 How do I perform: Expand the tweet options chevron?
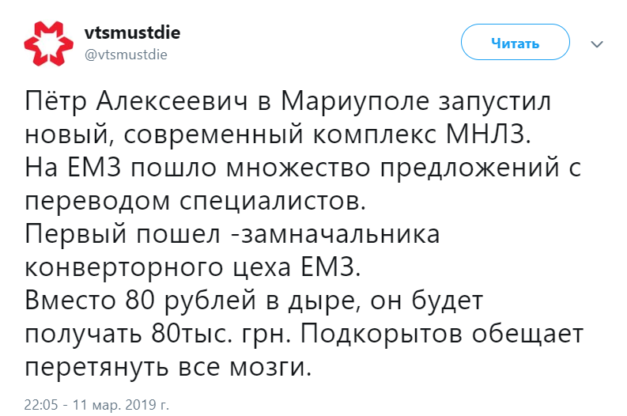tap(597, 44)
